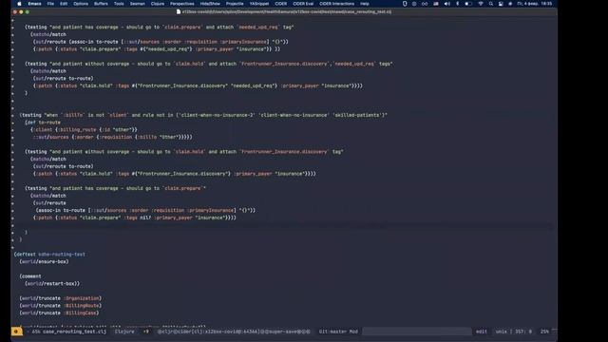Open the Buffers menu

click(x=101, y=4)
